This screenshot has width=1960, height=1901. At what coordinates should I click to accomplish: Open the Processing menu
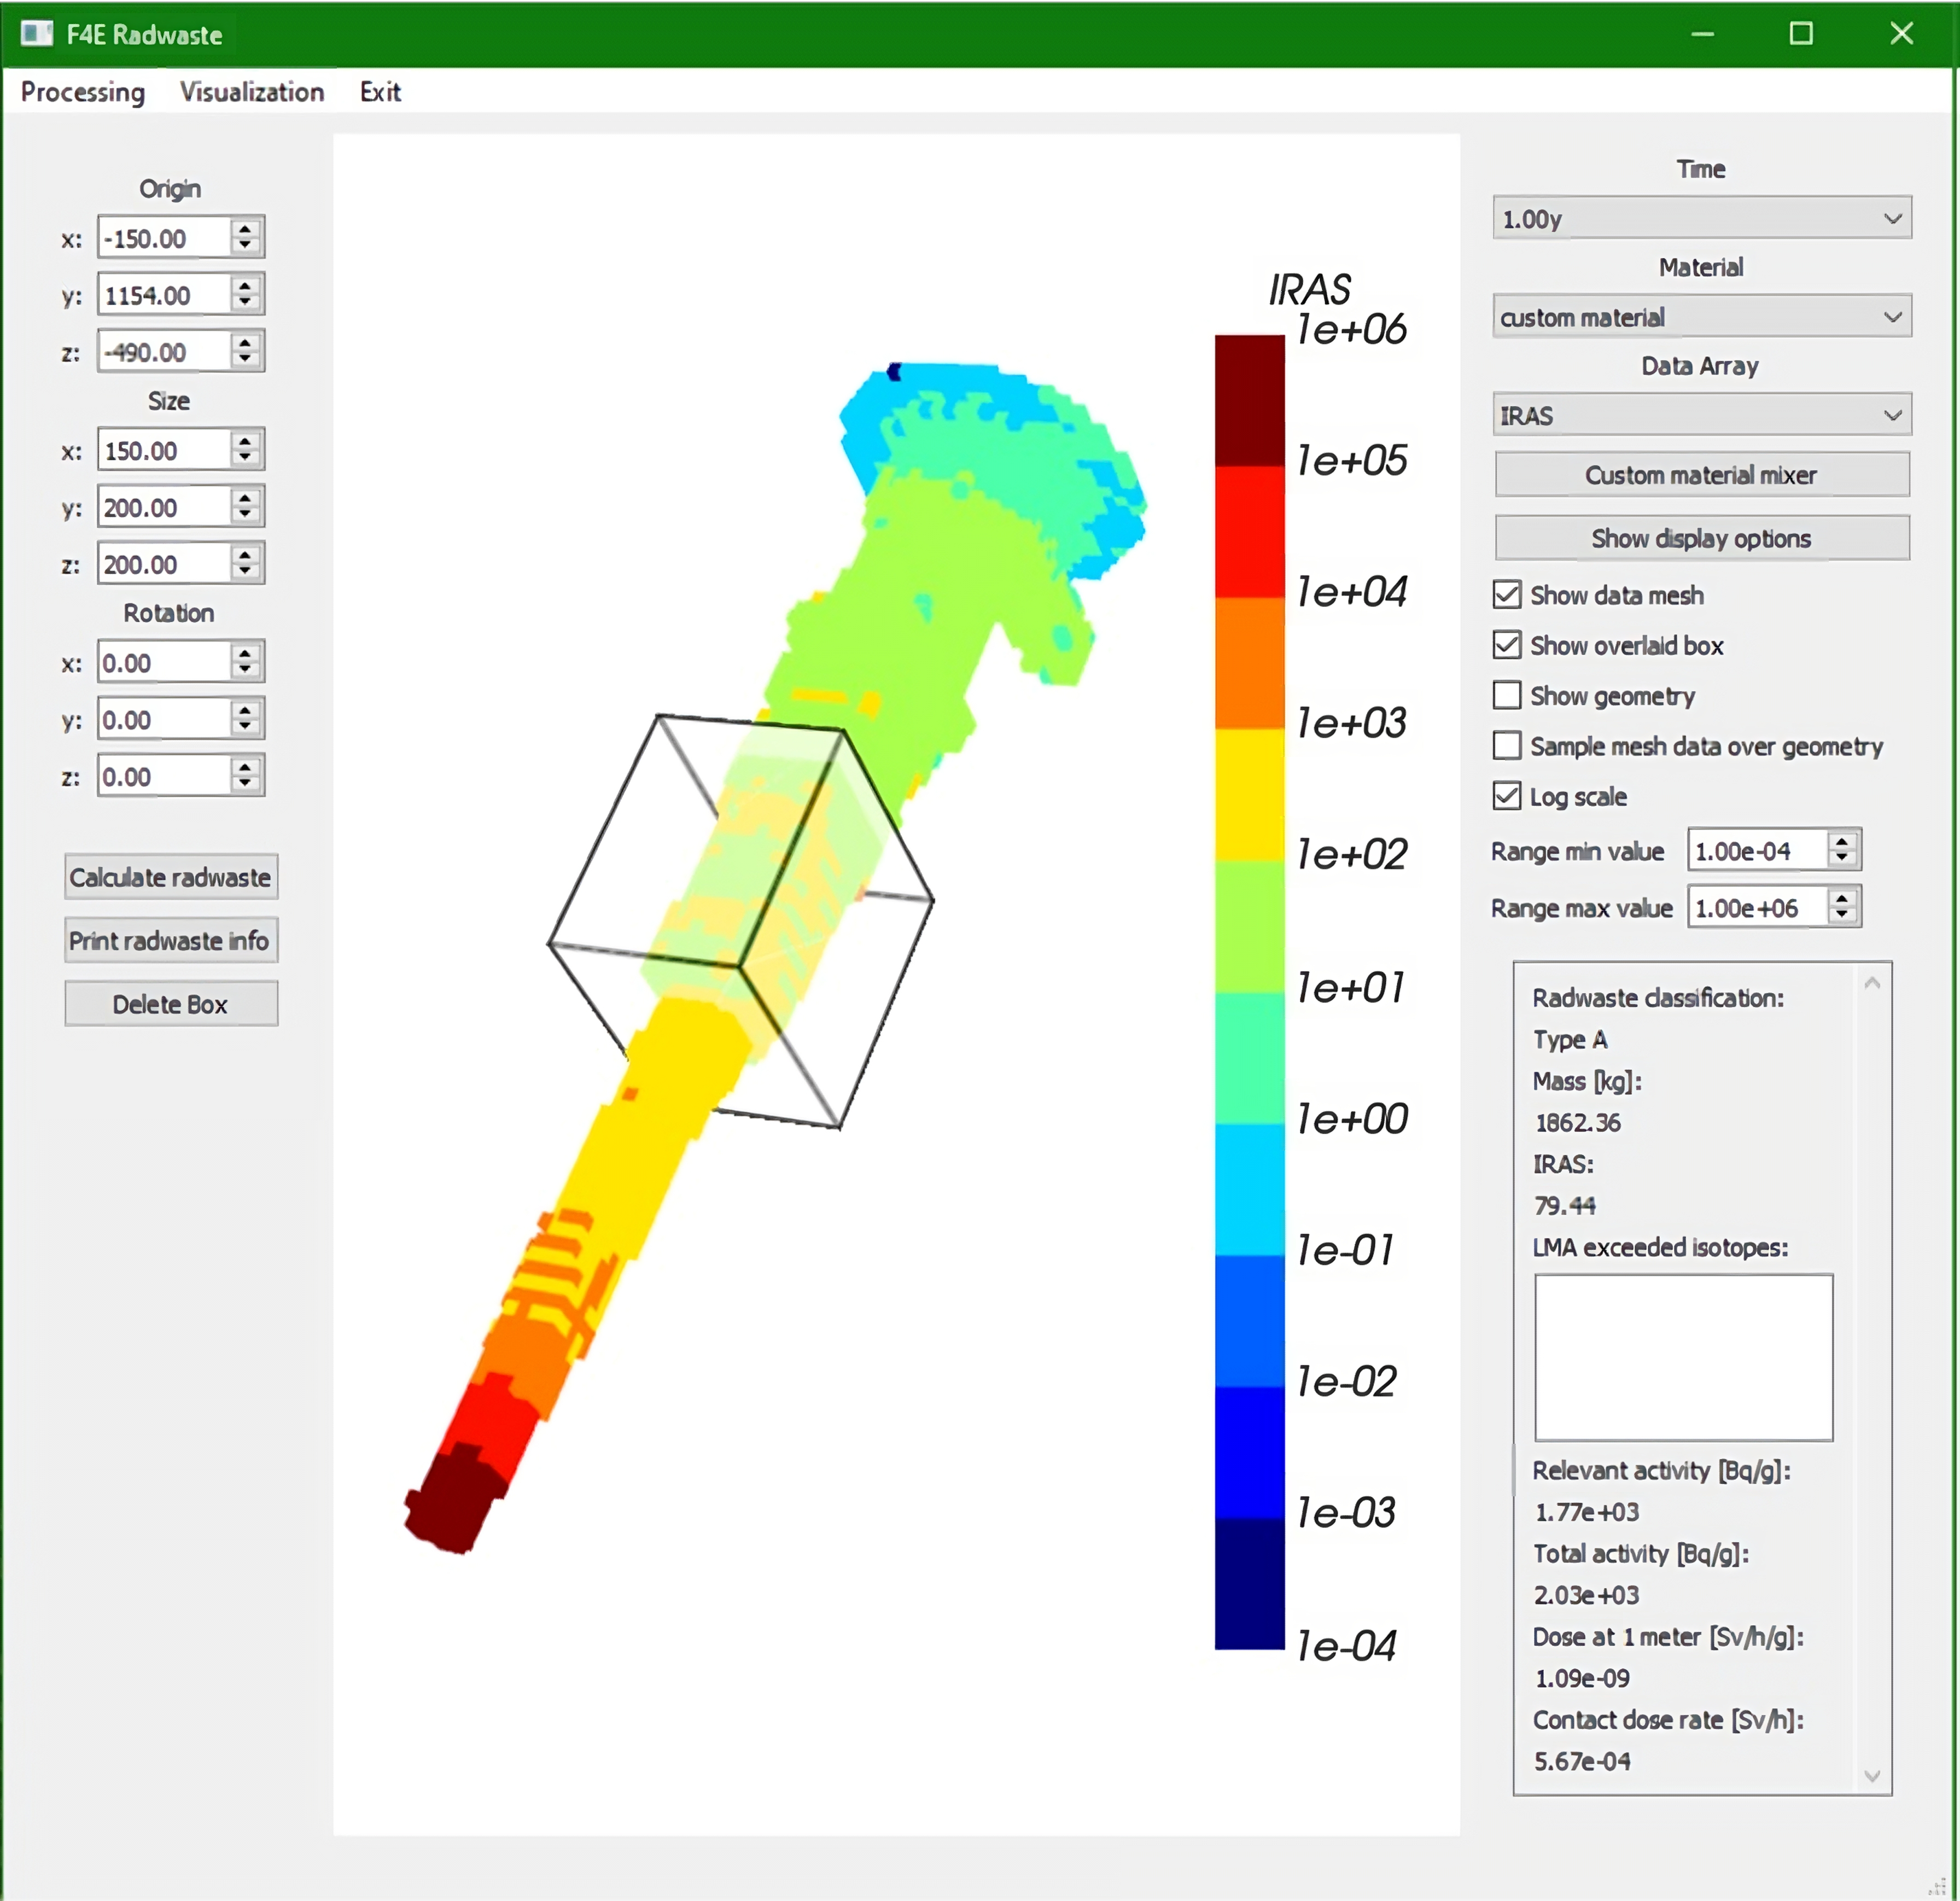pyautogui.click(x=83, y=92)
